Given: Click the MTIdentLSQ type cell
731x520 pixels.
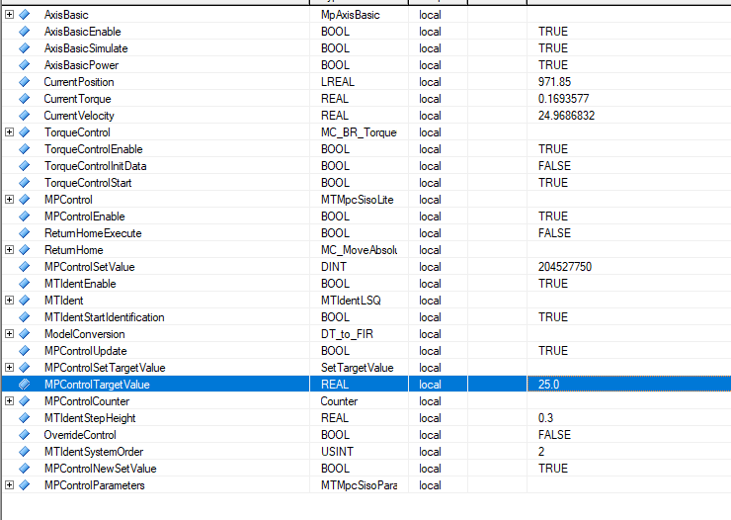Looking at the screenshot, I should [351, 301].
